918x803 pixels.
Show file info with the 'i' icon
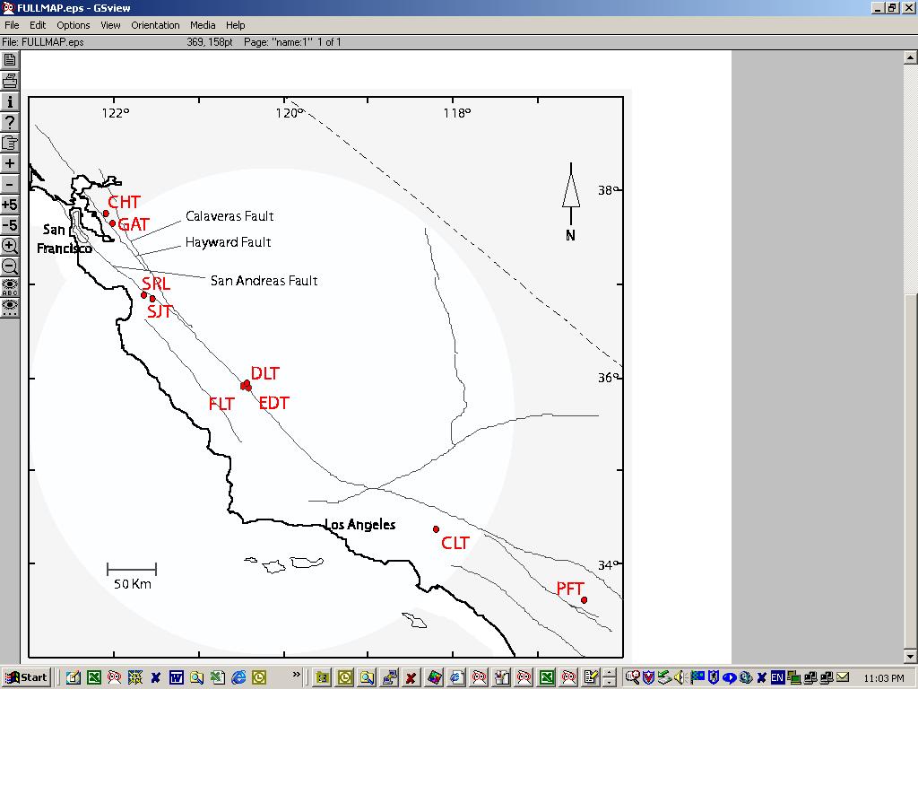click(x=10, y=101)
